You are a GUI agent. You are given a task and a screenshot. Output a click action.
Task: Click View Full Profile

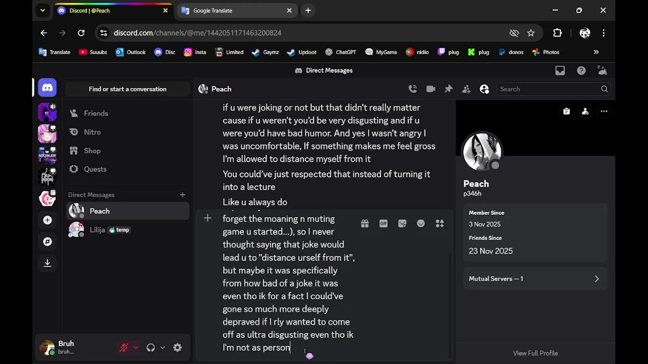(x=535, y=353)
